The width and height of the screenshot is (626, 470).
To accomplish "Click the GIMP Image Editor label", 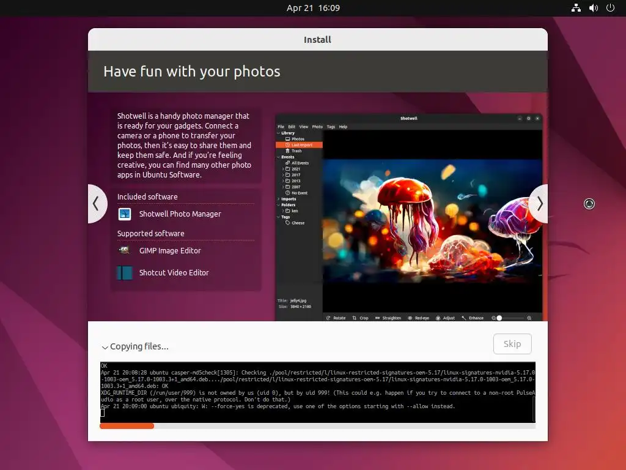I will coord(170,250).
